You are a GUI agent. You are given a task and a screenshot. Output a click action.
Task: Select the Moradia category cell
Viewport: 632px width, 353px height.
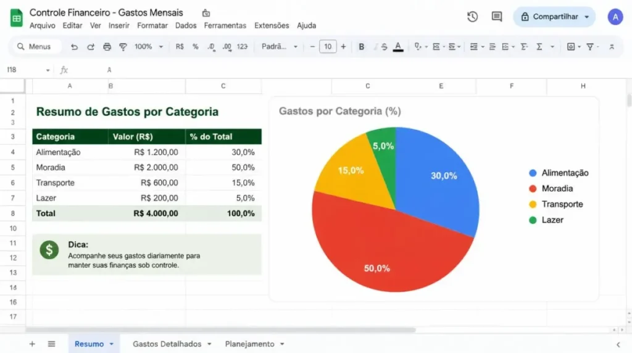[70, 168]
